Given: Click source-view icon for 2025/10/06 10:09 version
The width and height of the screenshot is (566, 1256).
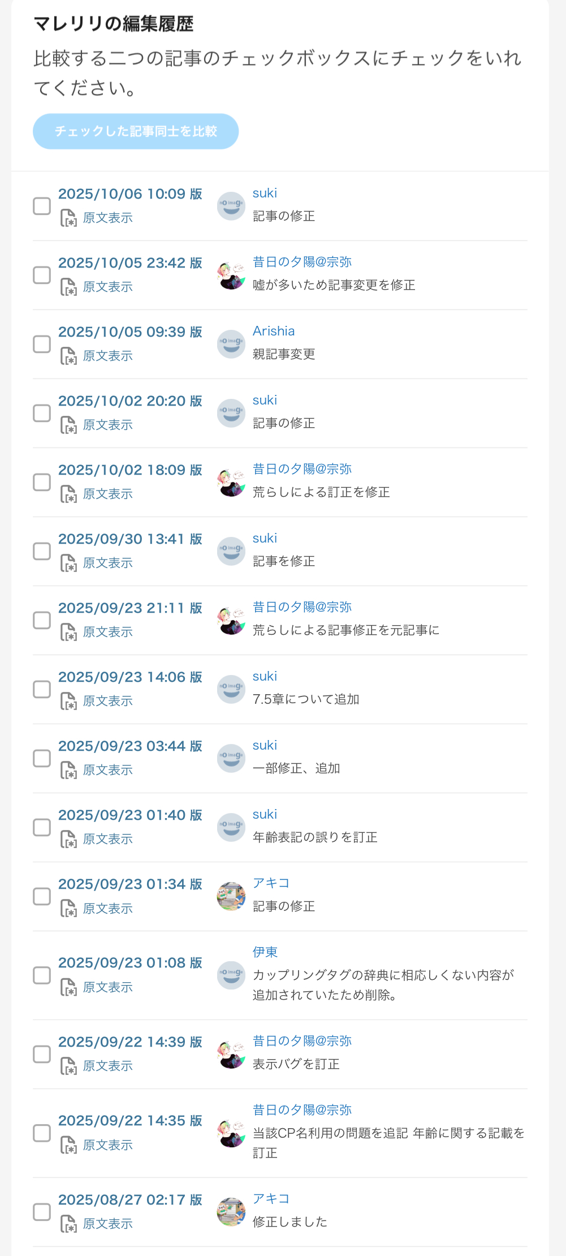Looking at the screenshot, I should [x=68, y=218].
